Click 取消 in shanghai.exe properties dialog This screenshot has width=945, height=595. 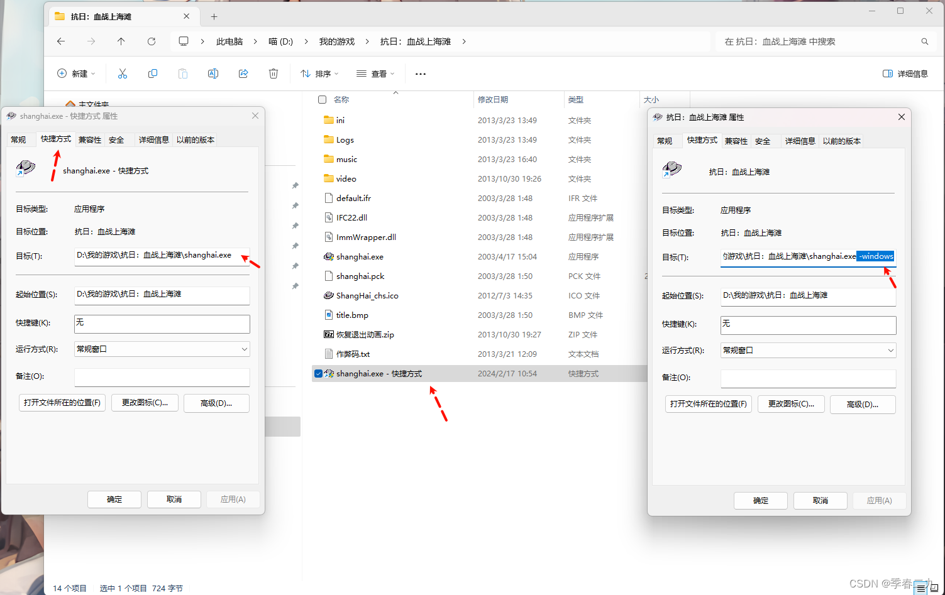pyautogui.click(x=174, y=499)
